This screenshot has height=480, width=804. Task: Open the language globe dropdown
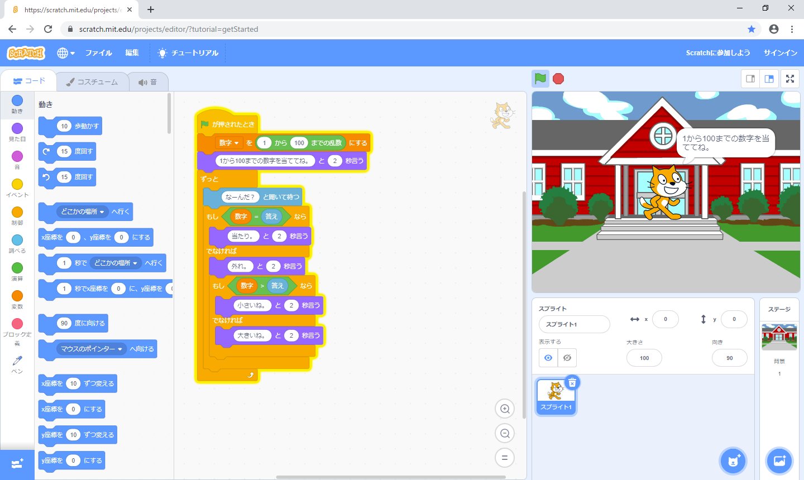(65, 53)
